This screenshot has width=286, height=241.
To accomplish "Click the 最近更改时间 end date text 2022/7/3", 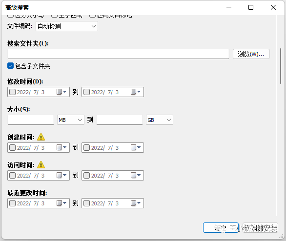I will tap(105, 203).
